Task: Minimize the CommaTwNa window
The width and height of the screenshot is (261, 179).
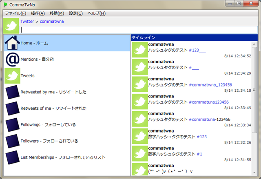Action: tap(230, 4)
